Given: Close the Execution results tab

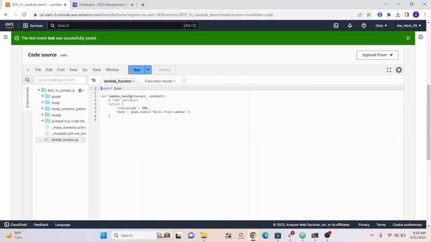Looking at the screenshot, I should tap(174, 81).
